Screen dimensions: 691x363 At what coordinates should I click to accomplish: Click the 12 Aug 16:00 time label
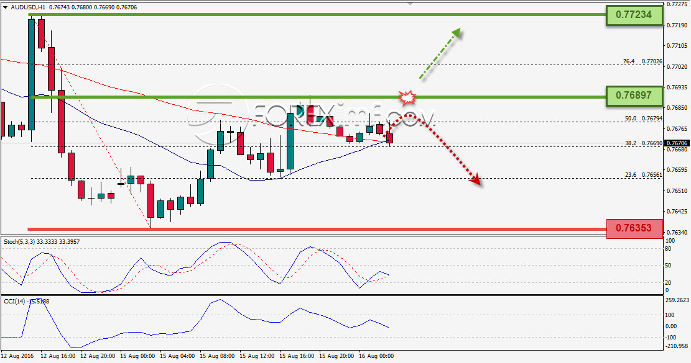(58, 356)
